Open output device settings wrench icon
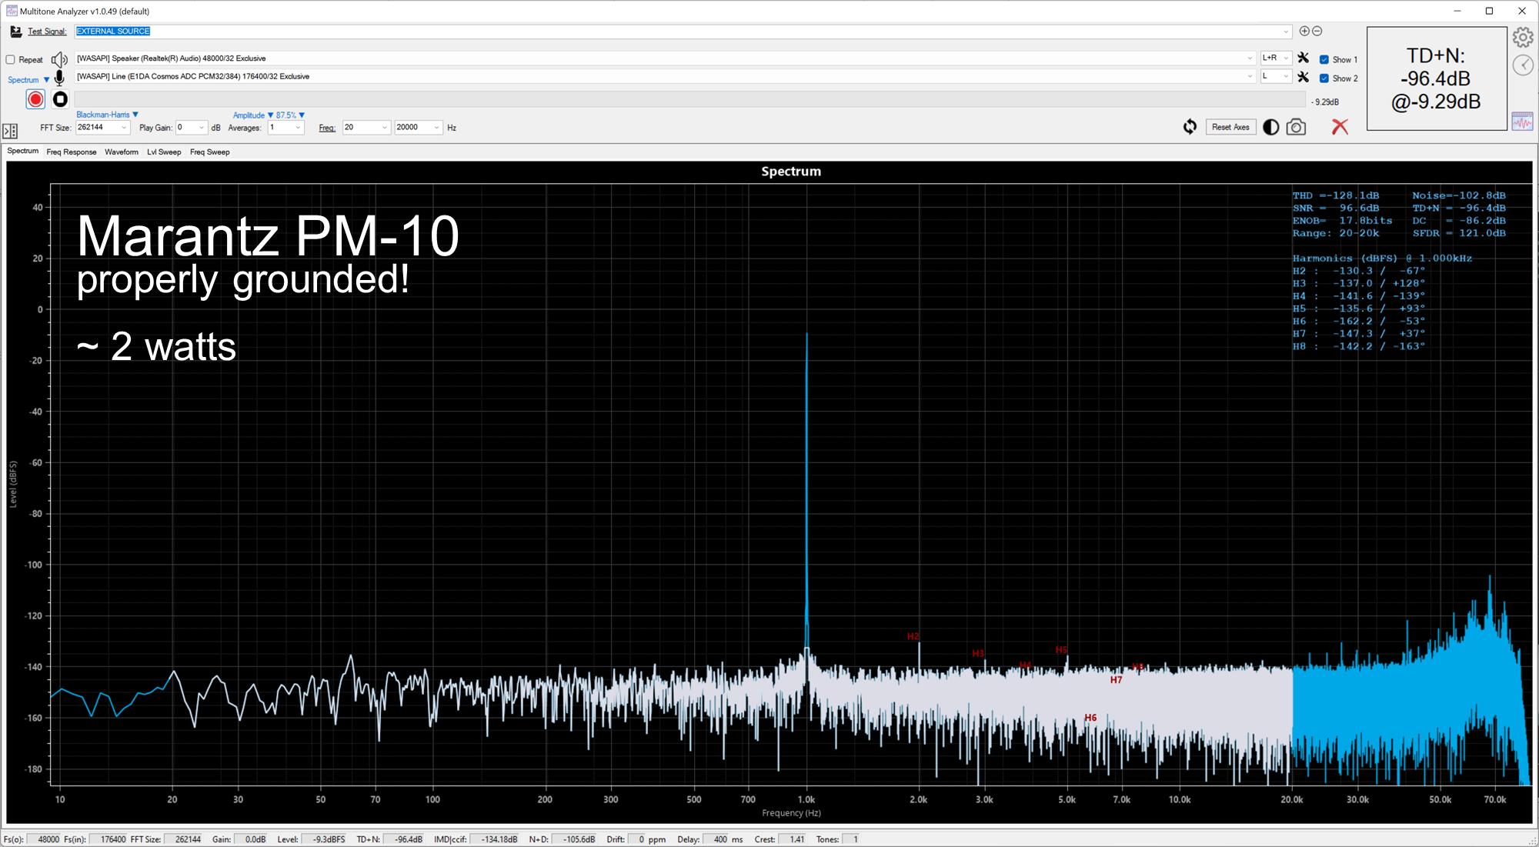This screenshot has width=1539, height=847. tap(1303, 58)
